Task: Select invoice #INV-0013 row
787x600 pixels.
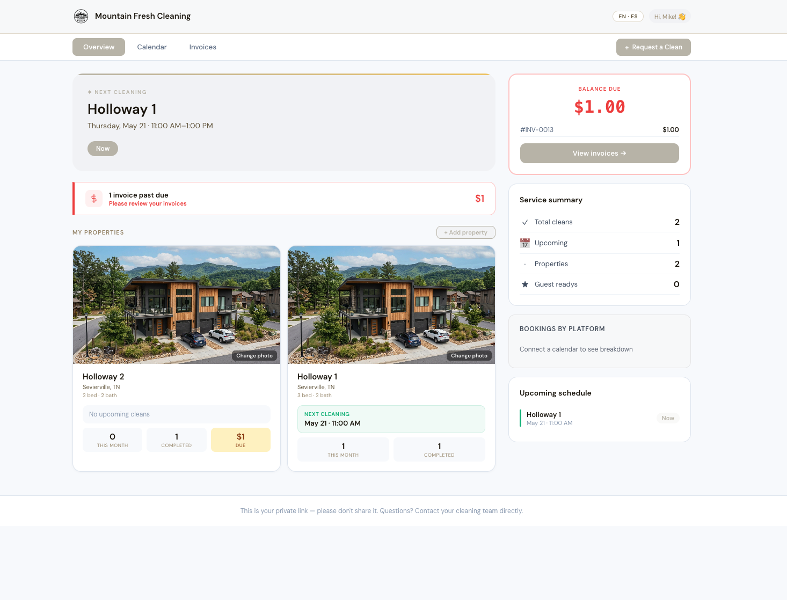Action: click(x=600, y=130)
